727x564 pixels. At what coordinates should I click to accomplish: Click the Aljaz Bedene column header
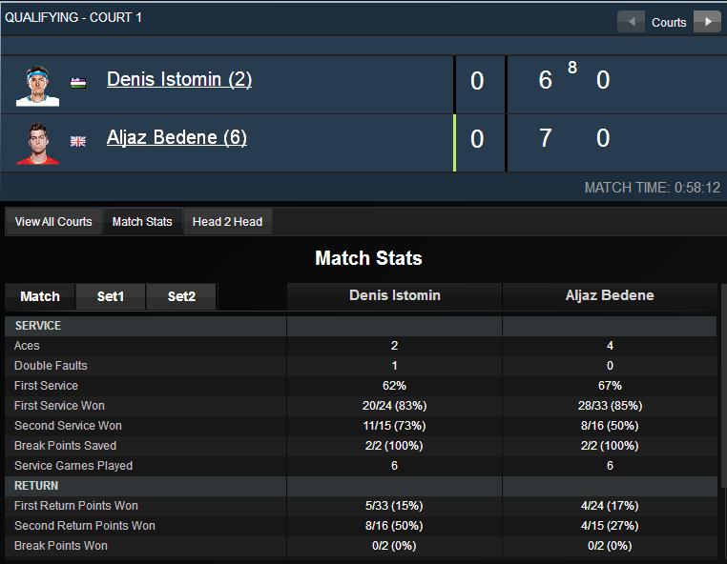click(x=610, y=296)
